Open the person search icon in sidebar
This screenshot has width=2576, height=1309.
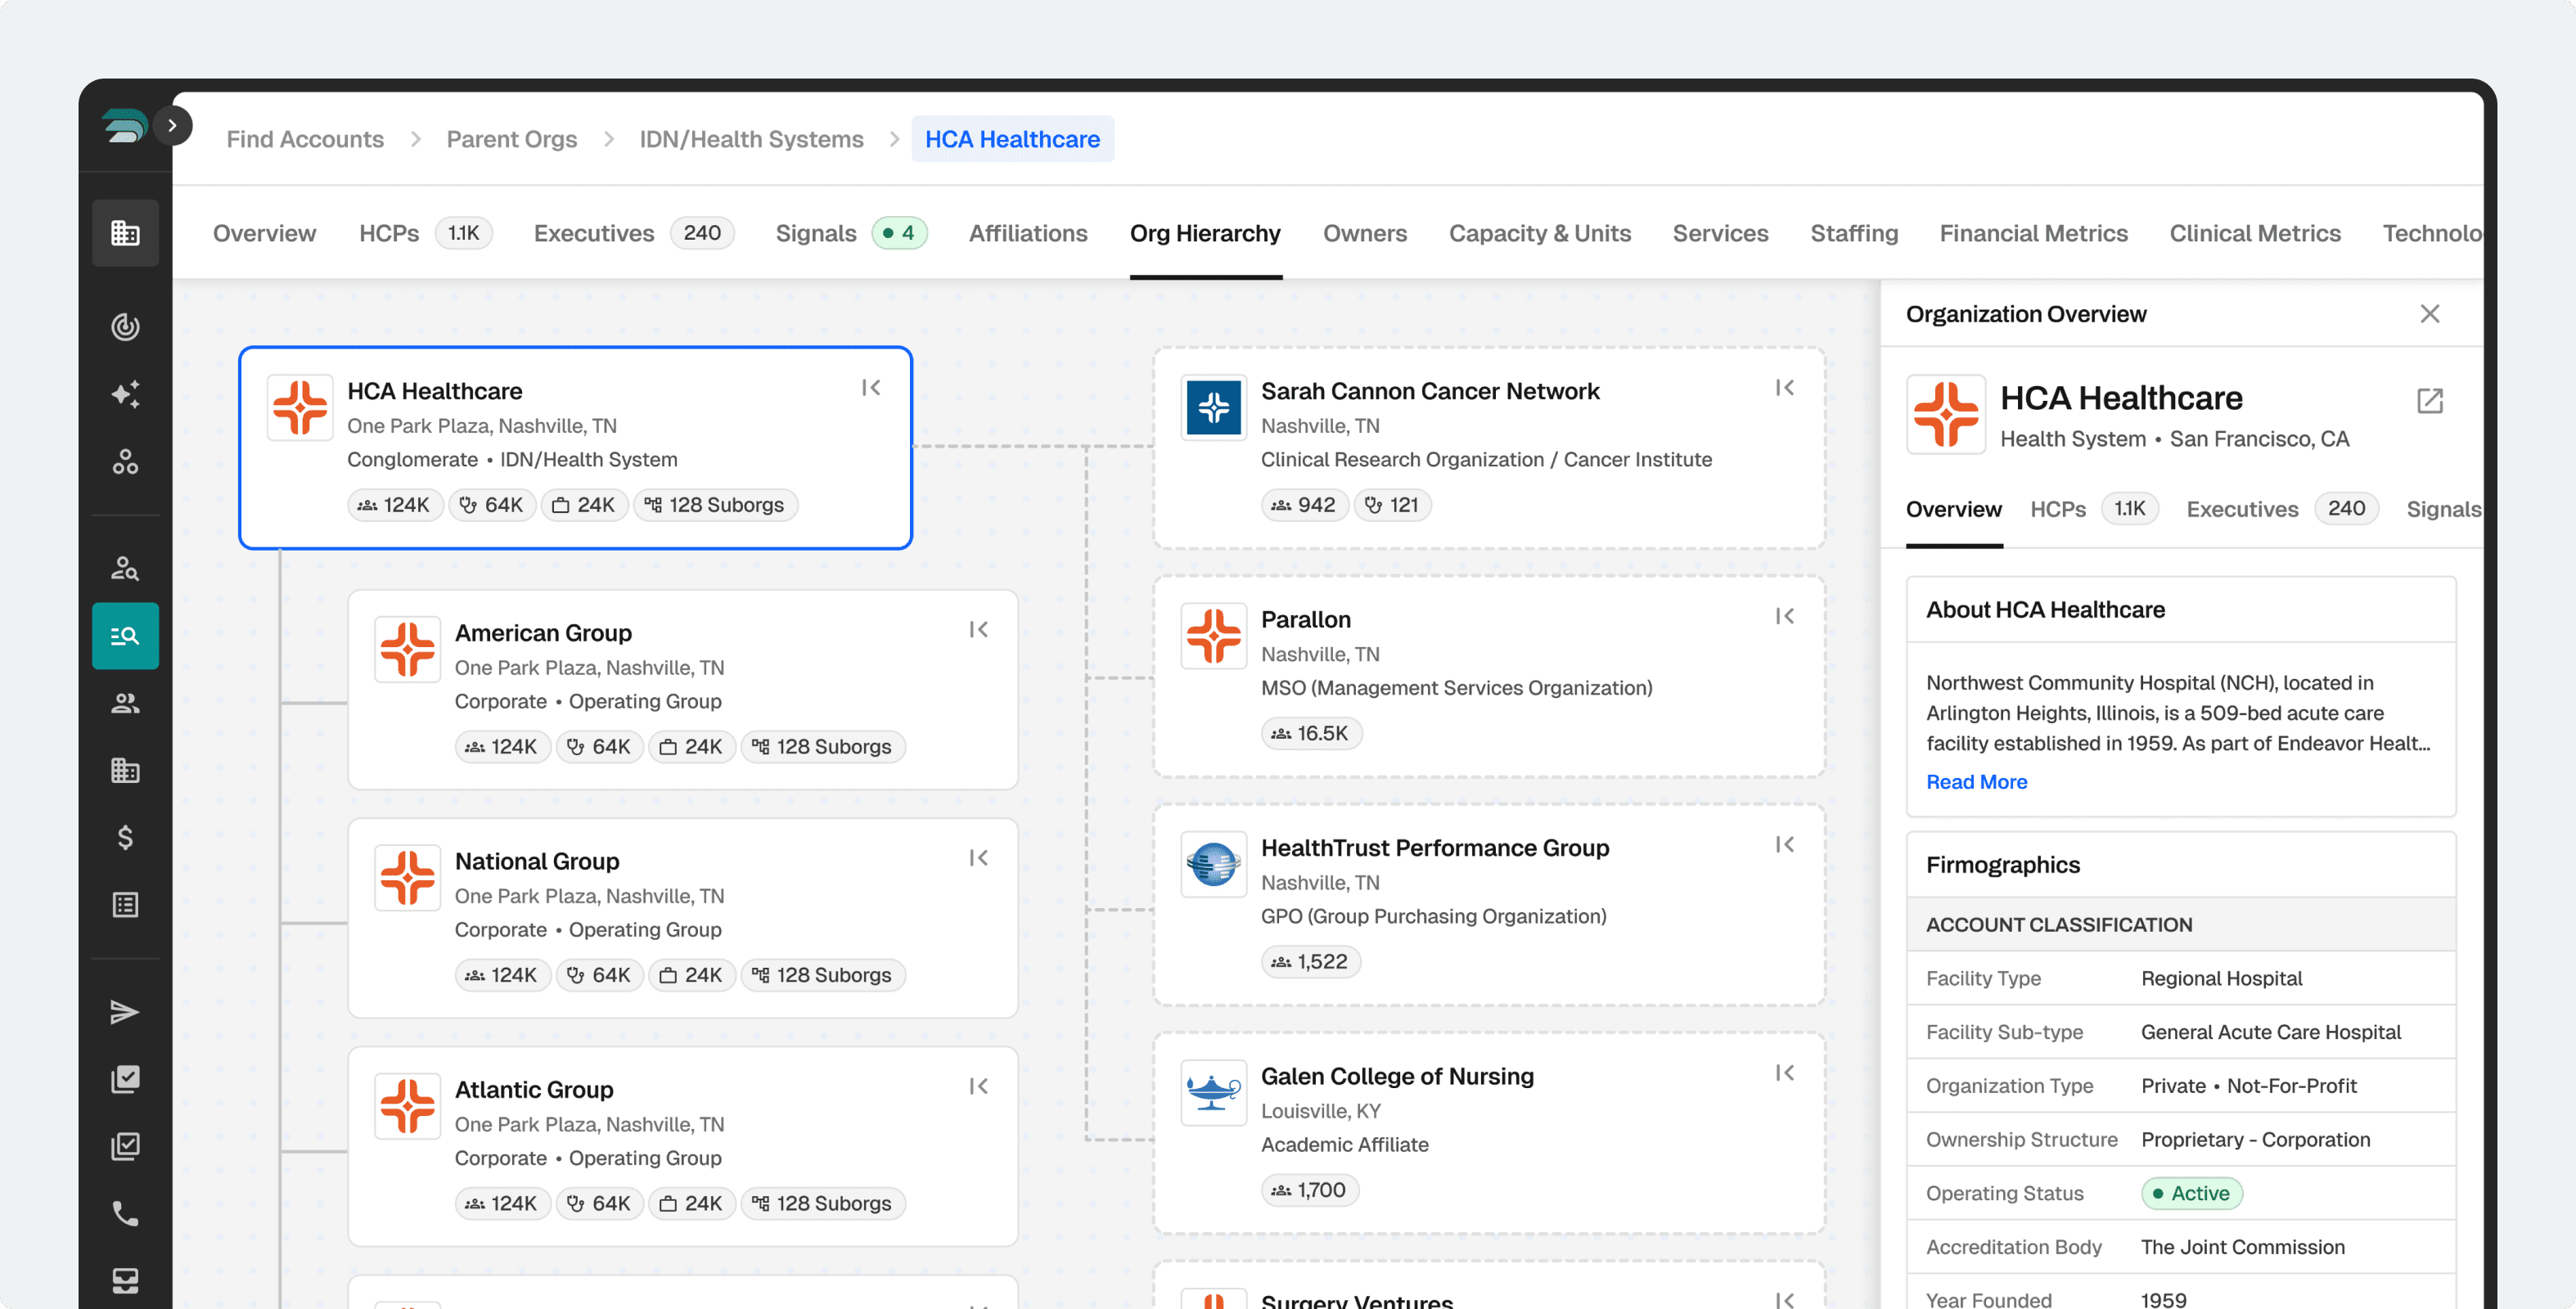[x=125, y=568]
